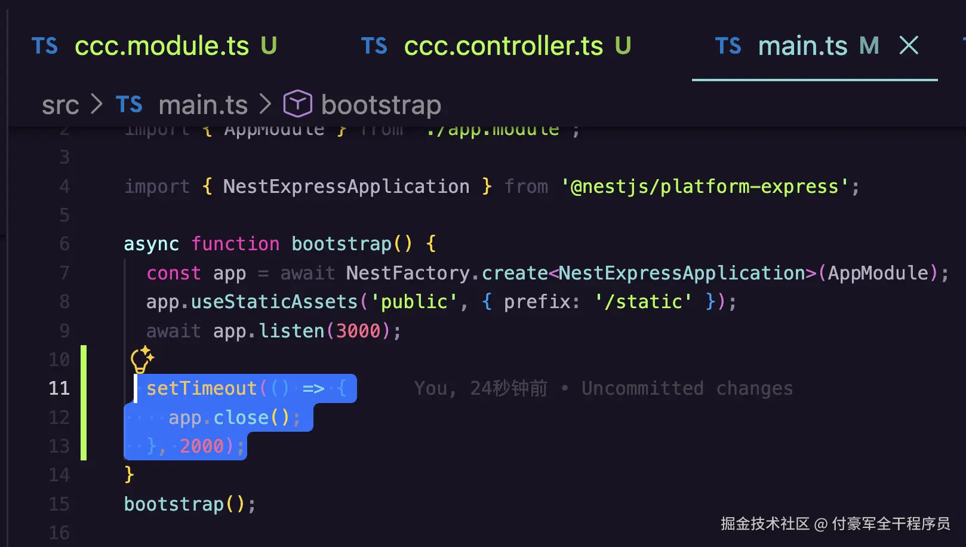Click line number 15 in gutter
Viewport: 966px width, 547px height.
click(59, 504)
